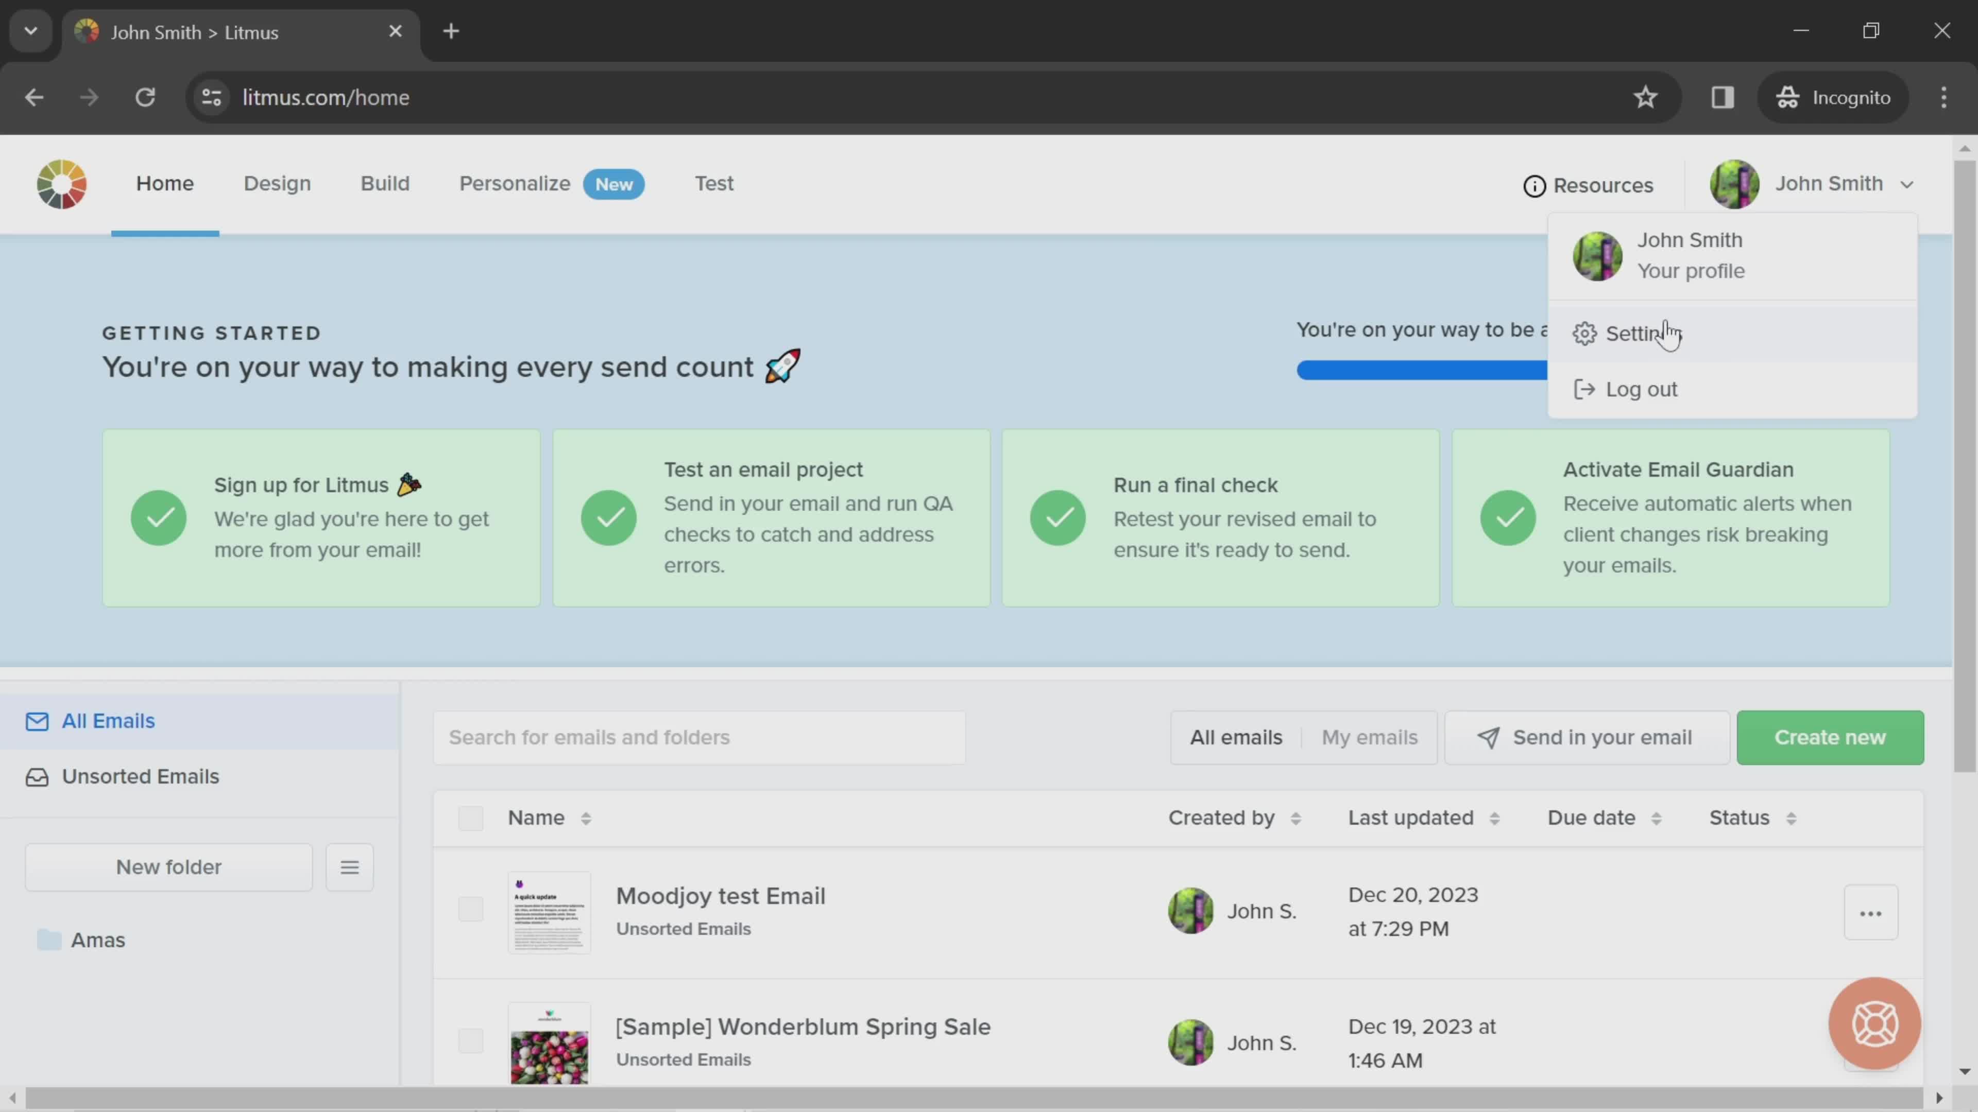Expand Moodjoy test Email options menu
Screen dimensions: 1978x1112
click(1871, 911)
